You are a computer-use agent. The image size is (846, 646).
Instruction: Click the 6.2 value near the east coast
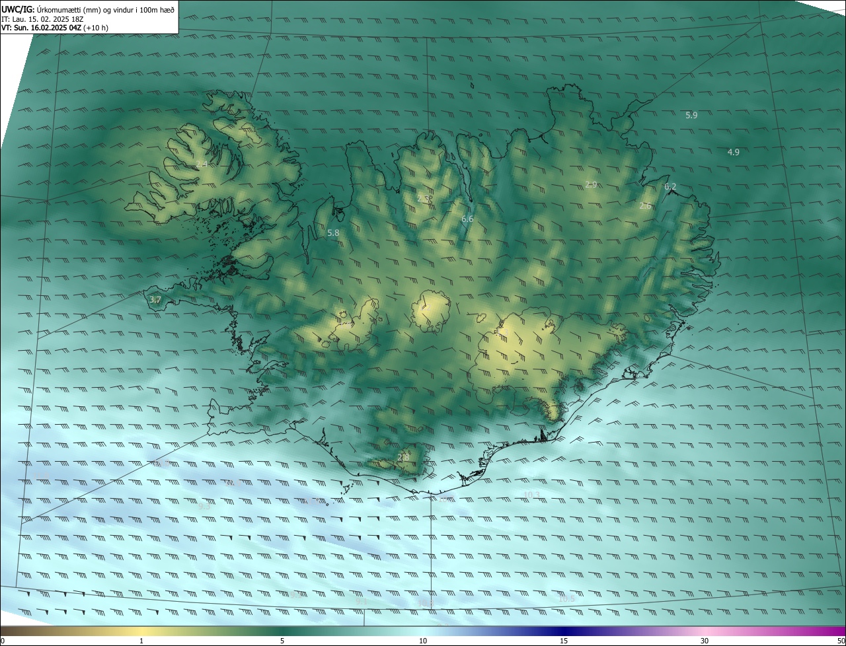(x=670, y=187)
